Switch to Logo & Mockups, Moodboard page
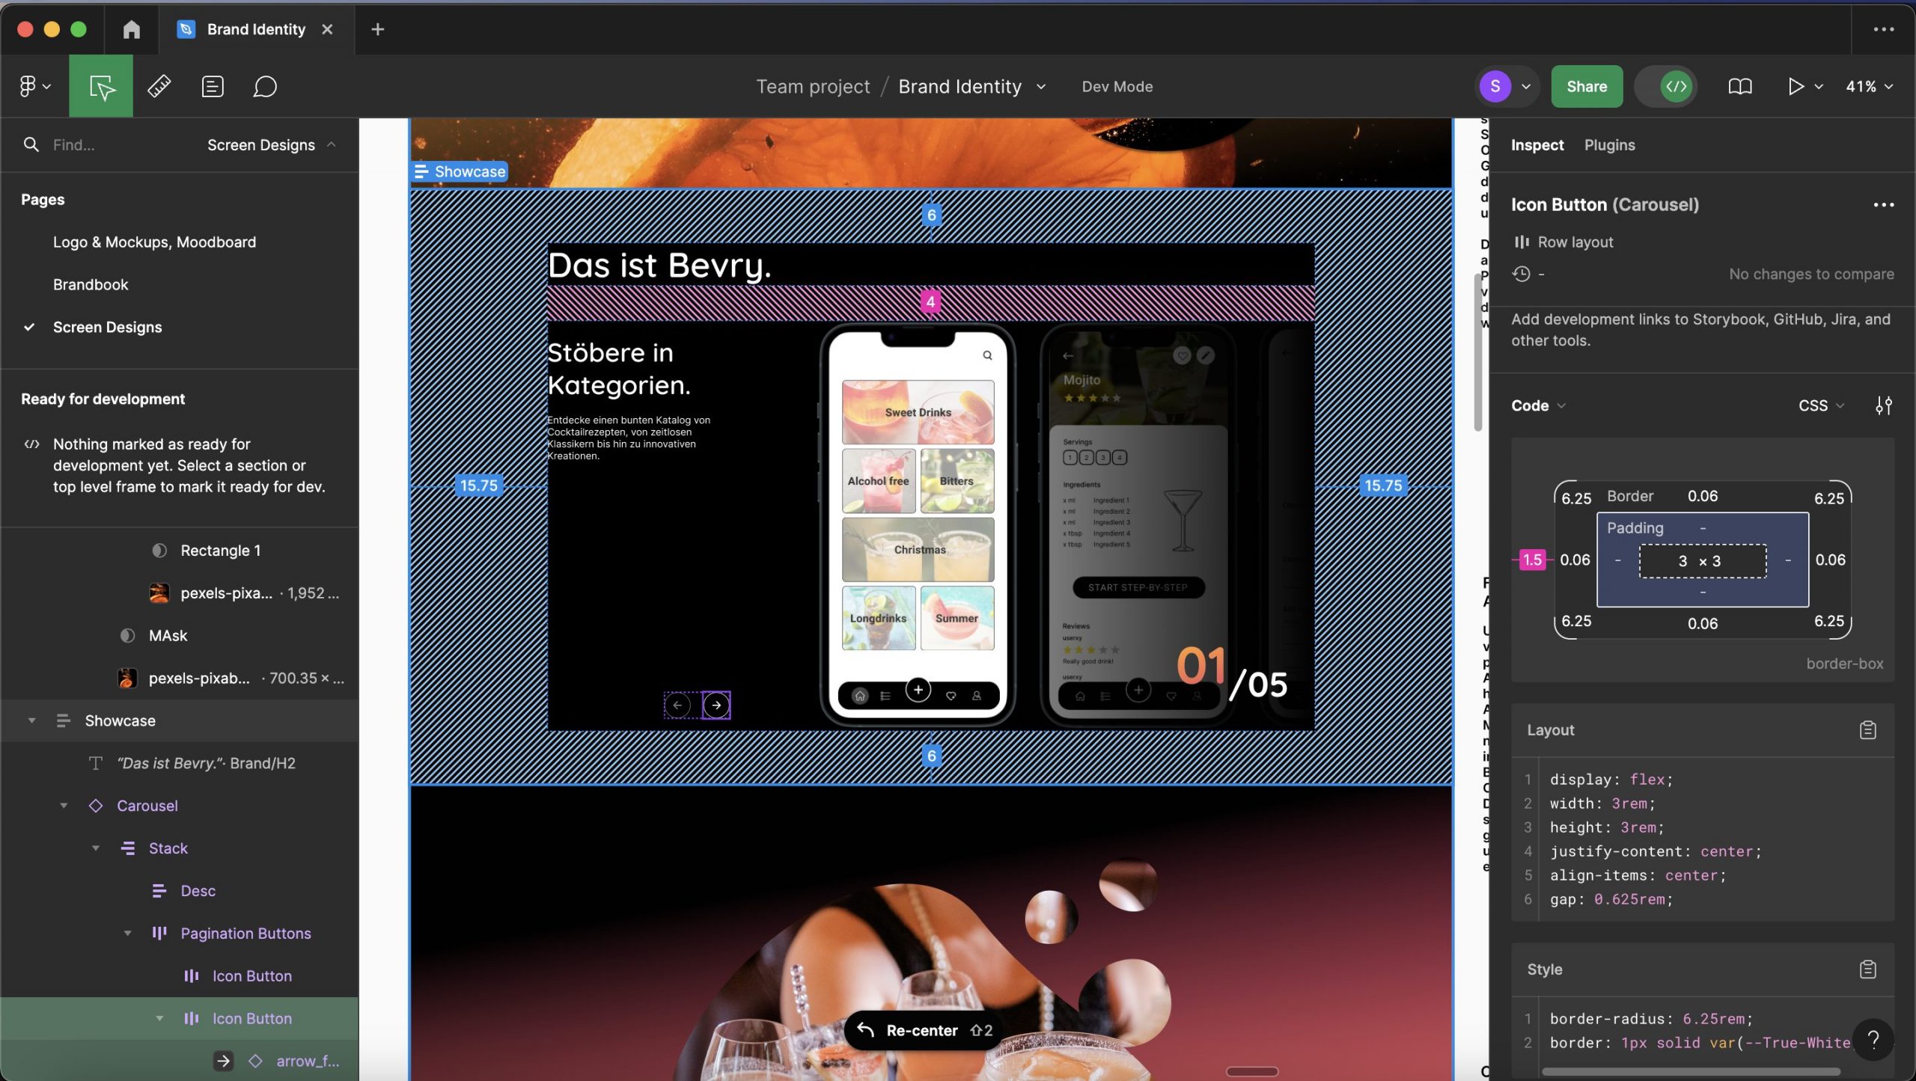The height and width of the screenshot is (1081, 1916). (154, 242)
